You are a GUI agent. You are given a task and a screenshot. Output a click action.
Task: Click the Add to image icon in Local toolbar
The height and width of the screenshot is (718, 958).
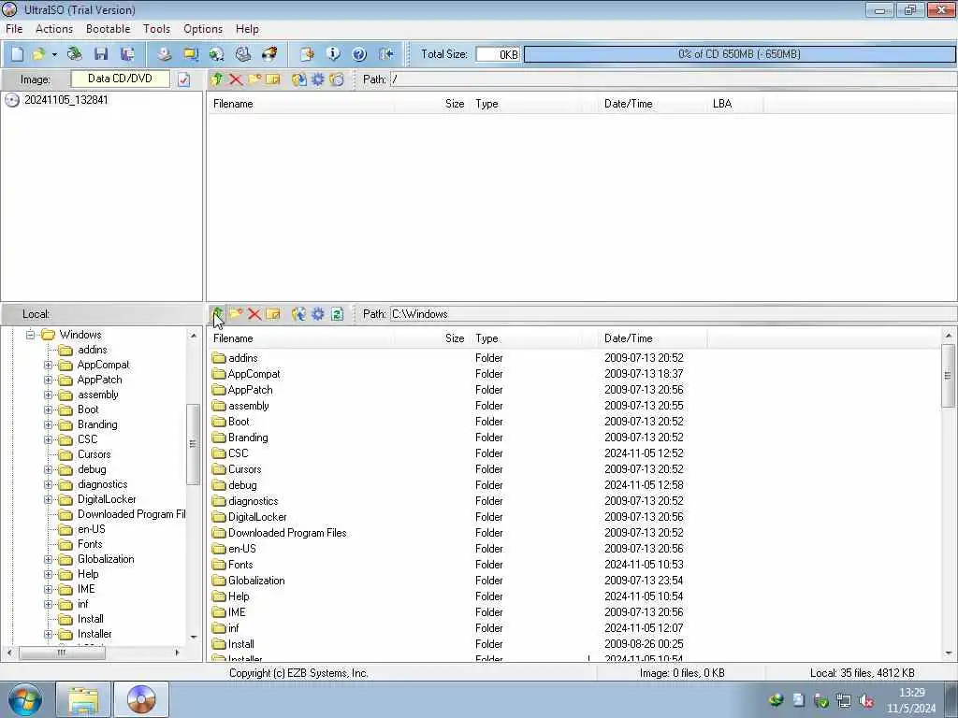click(x=298, y=314)
